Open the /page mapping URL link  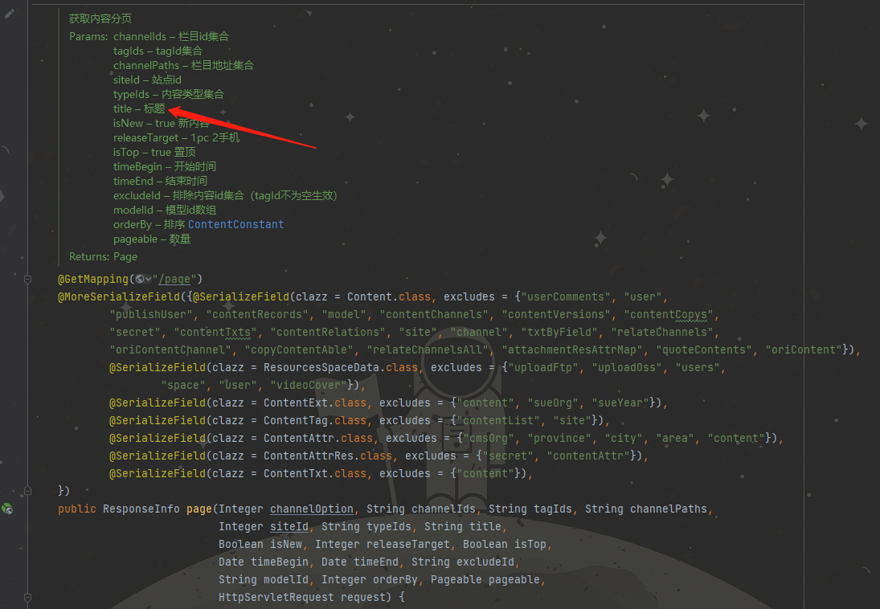point(174,279)
